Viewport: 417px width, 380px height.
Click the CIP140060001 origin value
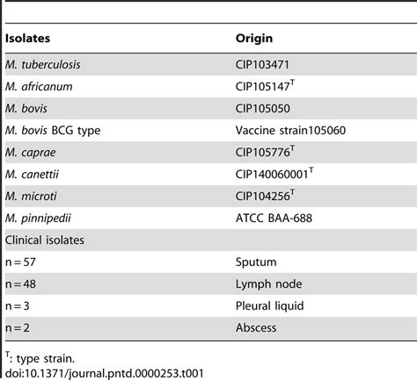pyautogui.click(x=274, y=174)
